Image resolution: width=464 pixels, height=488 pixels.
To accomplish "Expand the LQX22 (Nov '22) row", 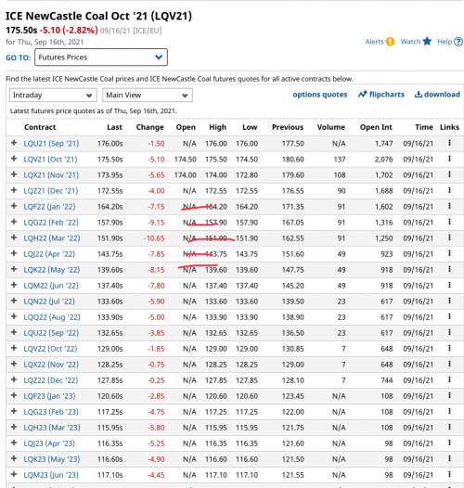I will coord(14,364).
